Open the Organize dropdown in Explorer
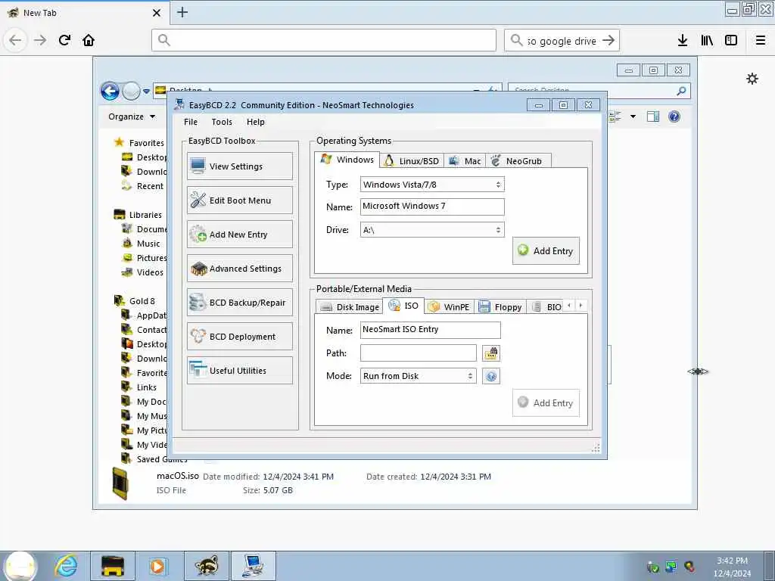The image size is (775, 581). pos(132,117)
